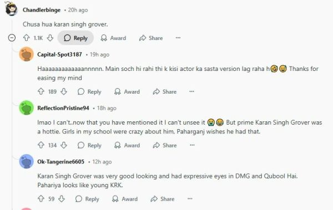The image size is (333, 210).
Task: Collapse the Chandlerbinge comment thread
Action: (x=12, y=38)
